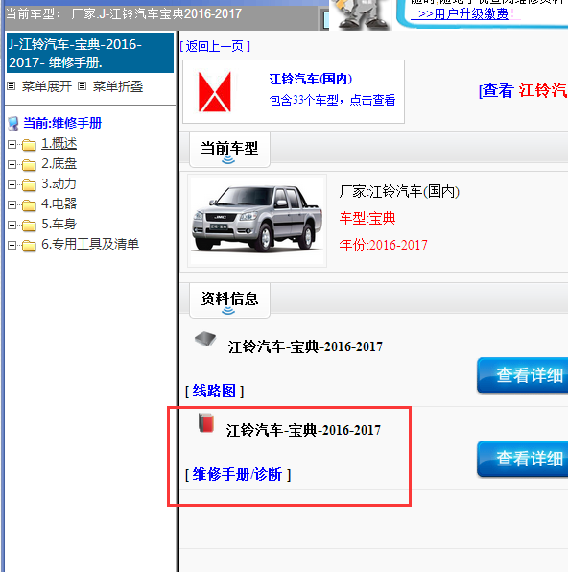
Task: Click 查看详细 button for 维修手册/诊断
Action: (x=522, y=459)
